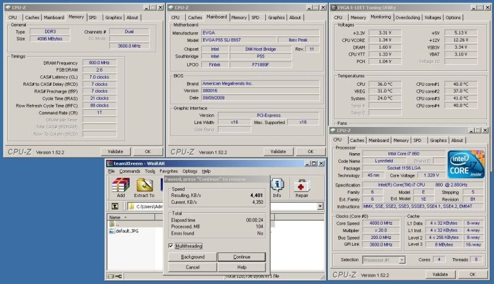The height and width of the screenshot is (284, 494).
Task: Click OK in the Memory CPU-Z window
Action: (148, 151)
